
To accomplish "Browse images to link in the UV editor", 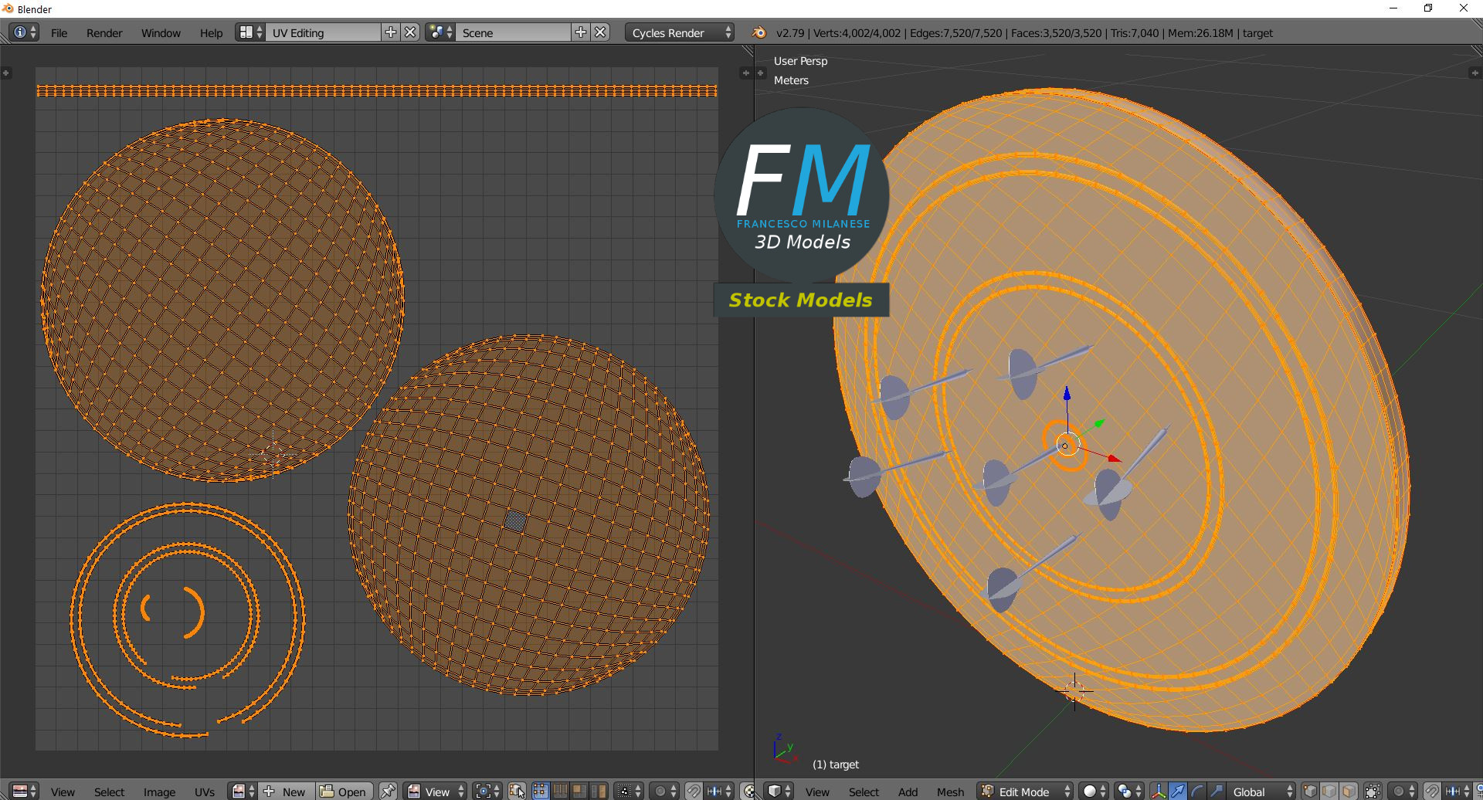I will click(x=243, y=791).
